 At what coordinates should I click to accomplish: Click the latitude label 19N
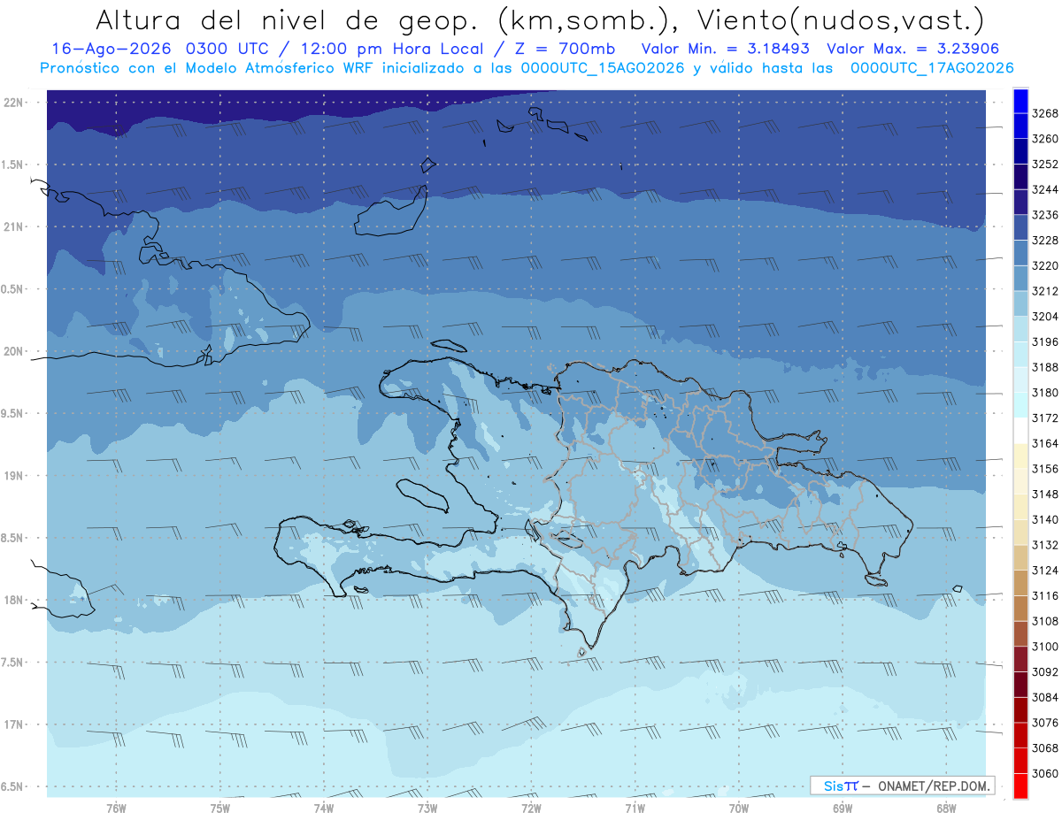12,476
